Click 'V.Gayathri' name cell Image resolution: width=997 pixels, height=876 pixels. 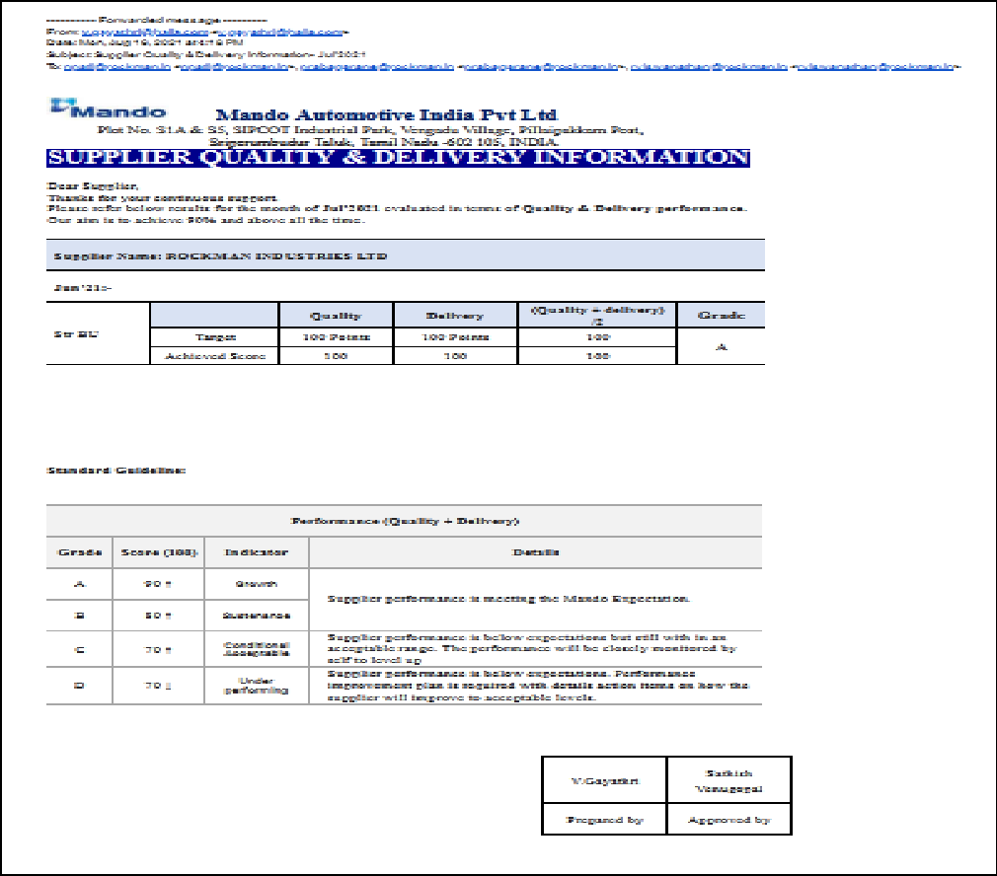pyautogui.click(x=604, y=780)
